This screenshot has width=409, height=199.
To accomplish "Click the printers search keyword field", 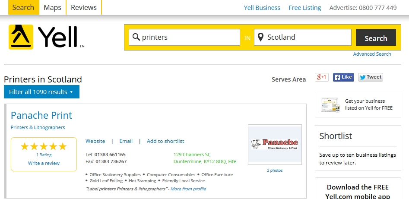I will [x=184, y=37].
